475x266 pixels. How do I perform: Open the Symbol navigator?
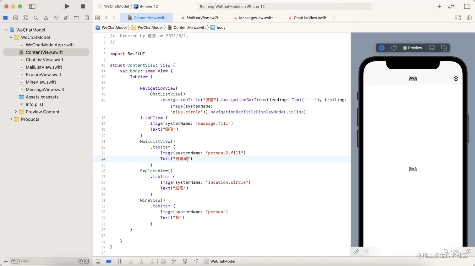[26, 18]
